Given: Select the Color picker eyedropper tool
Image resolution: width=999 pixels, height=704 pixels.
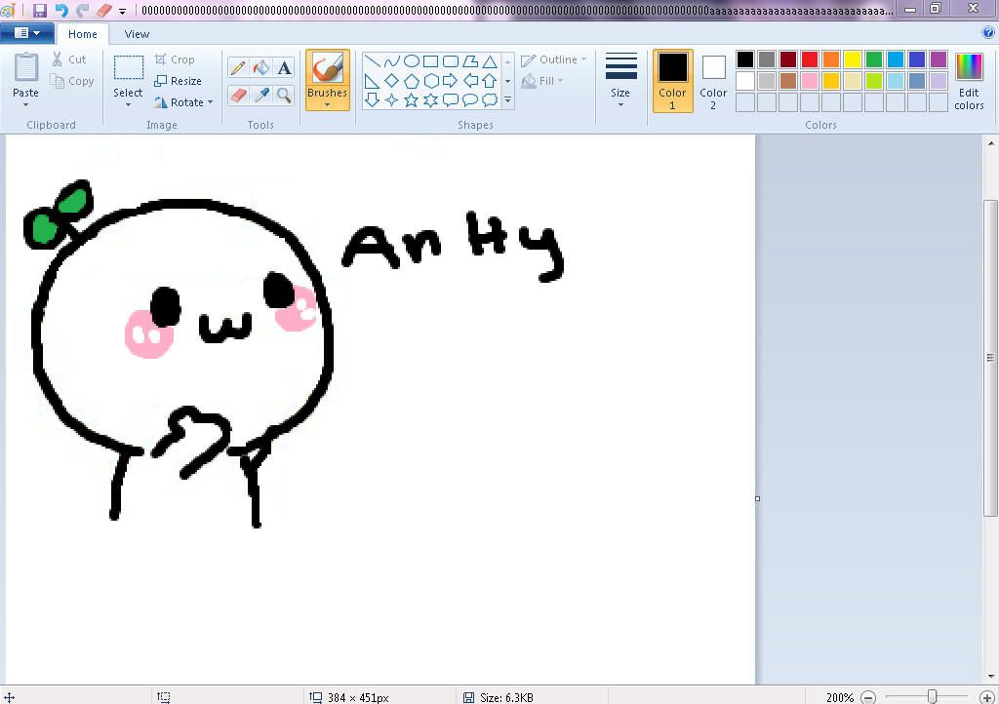Looking at the screenshot, I should [261, 96].
